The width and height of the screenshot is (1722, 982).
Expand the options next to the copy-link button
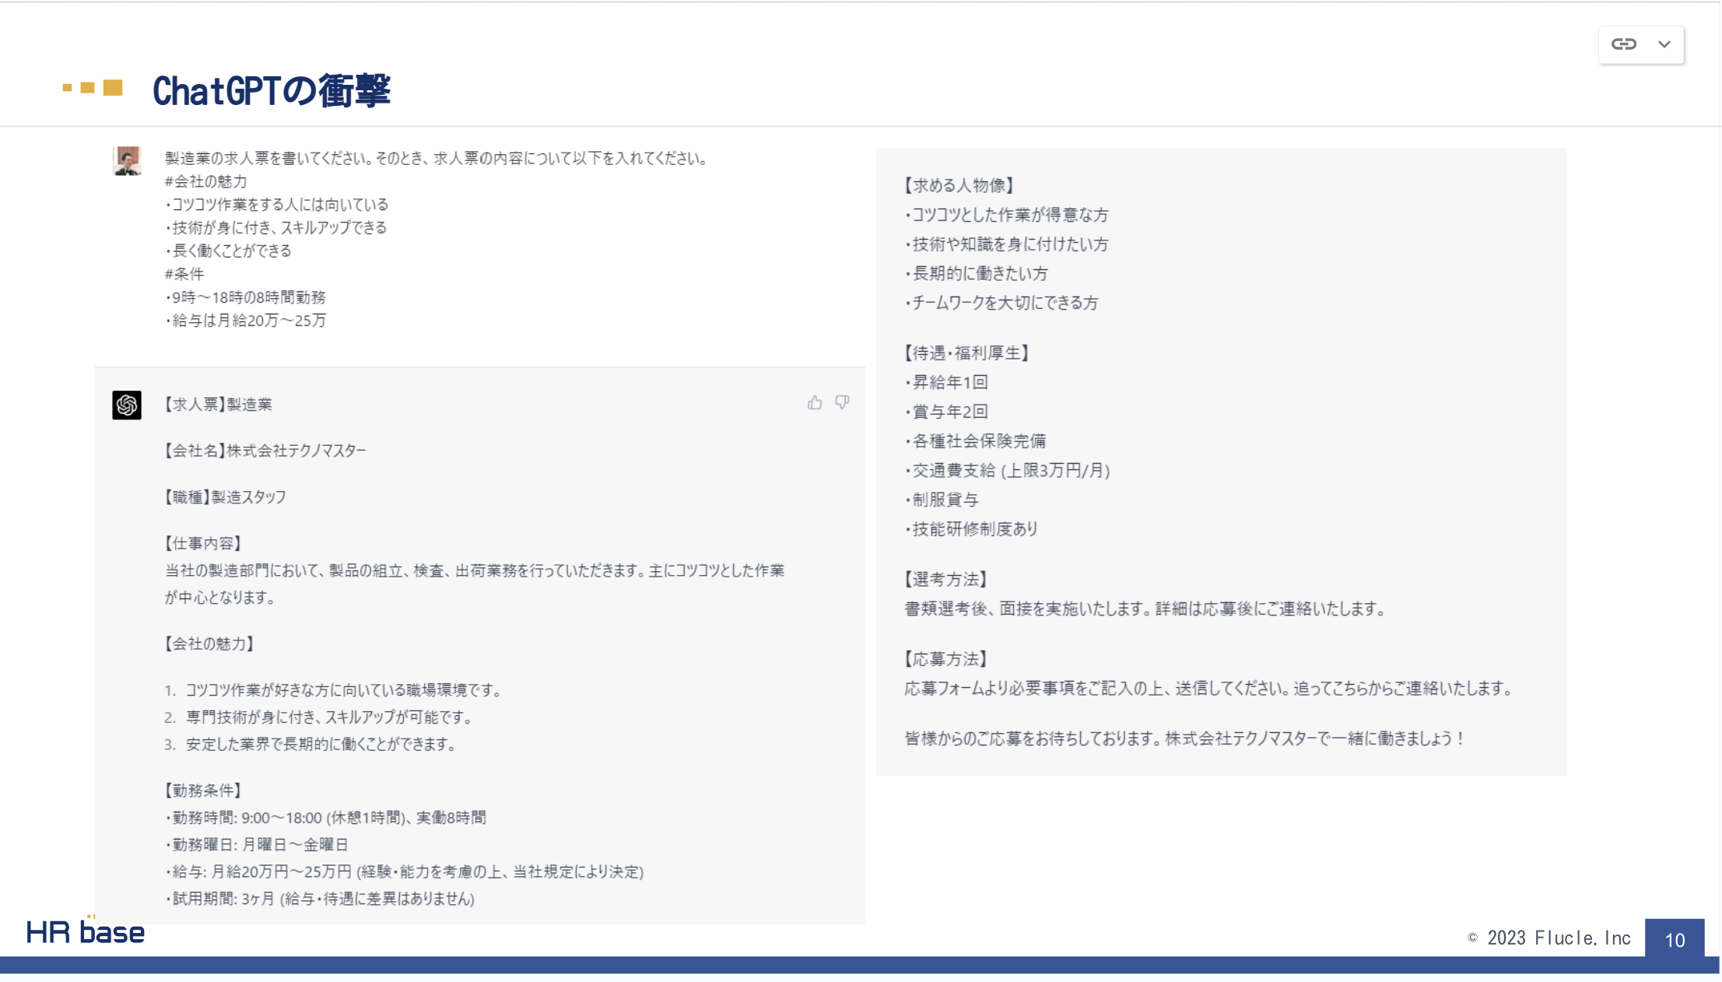click(x=1664, y=44)
